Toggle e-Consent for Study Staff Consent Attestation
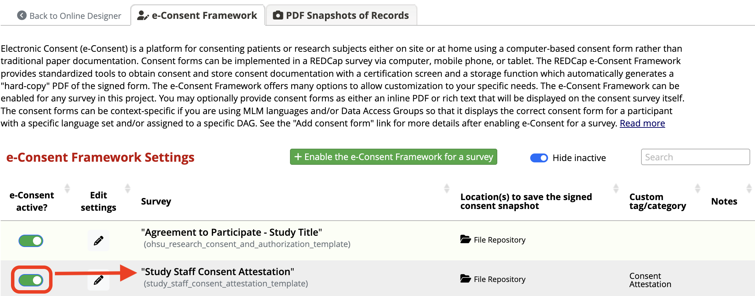Screen dimensions: 755x296 (31, 280)
